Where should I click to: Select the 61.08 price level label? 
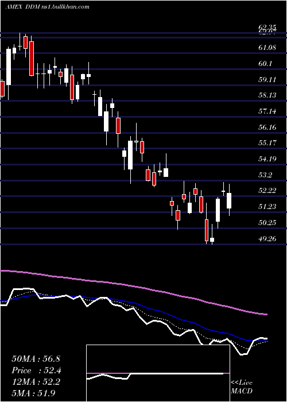click(267, 48)
